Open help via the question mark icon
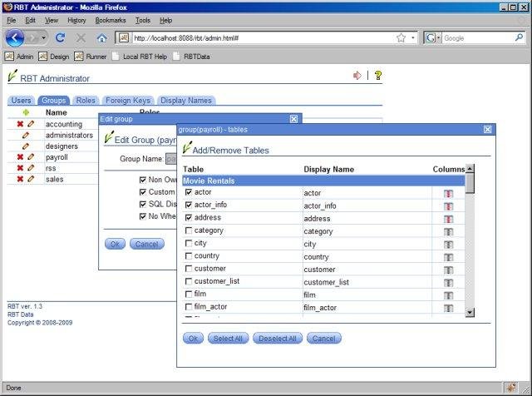This screenshot has height=396, width=532. (x=378, y=75)
